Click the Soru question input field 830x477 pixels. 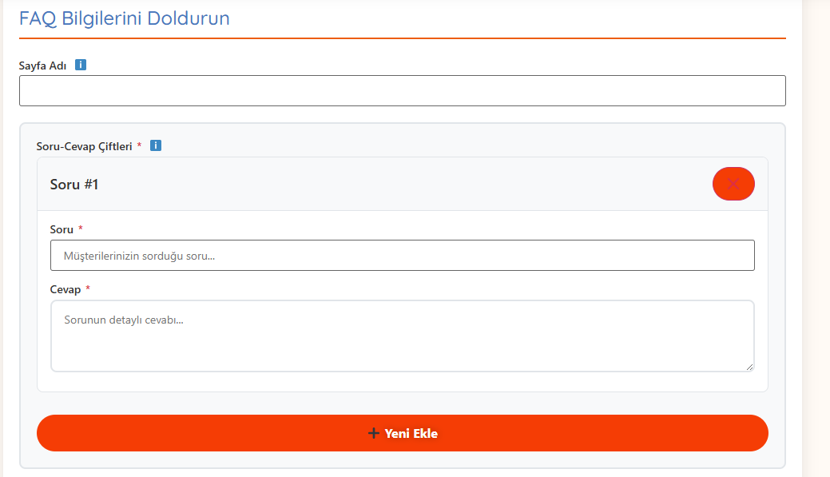point(402,256)
